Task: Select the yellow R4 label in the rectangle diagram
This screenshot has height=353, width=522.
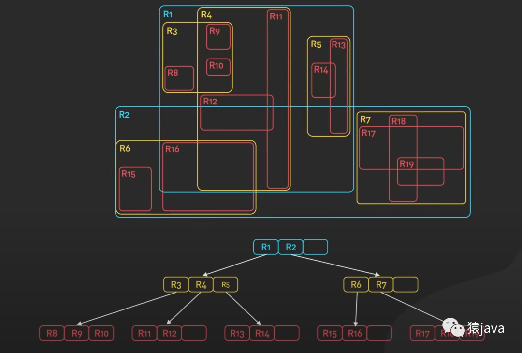Action: coord(206,15)
